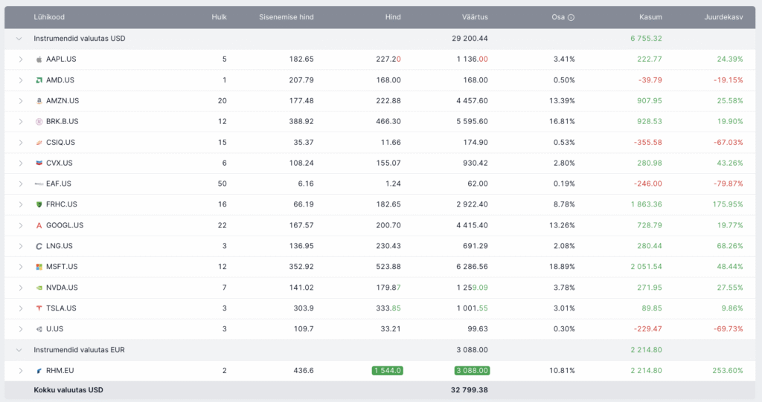Expand the AAPL.US row details
Image resolution: width=762 pixels, height=402 pixels.
(20, 59)
